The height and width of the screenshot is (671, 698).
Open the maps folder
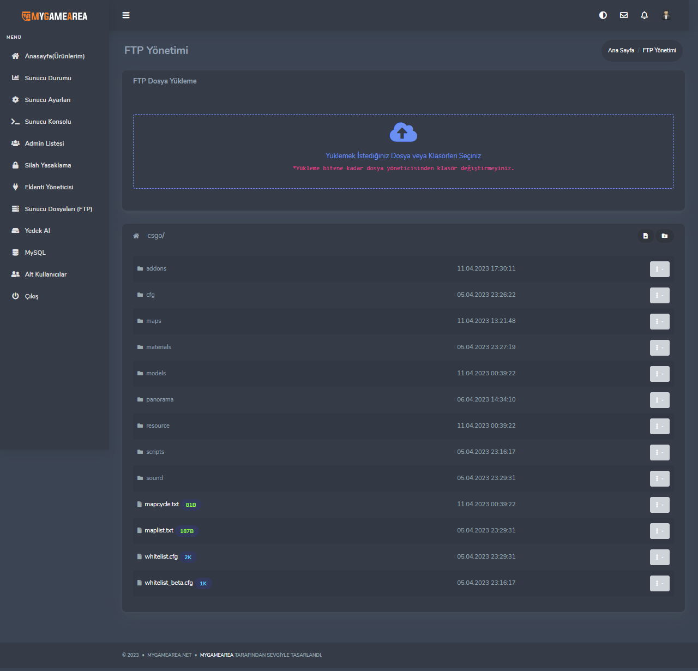point(153,321)
